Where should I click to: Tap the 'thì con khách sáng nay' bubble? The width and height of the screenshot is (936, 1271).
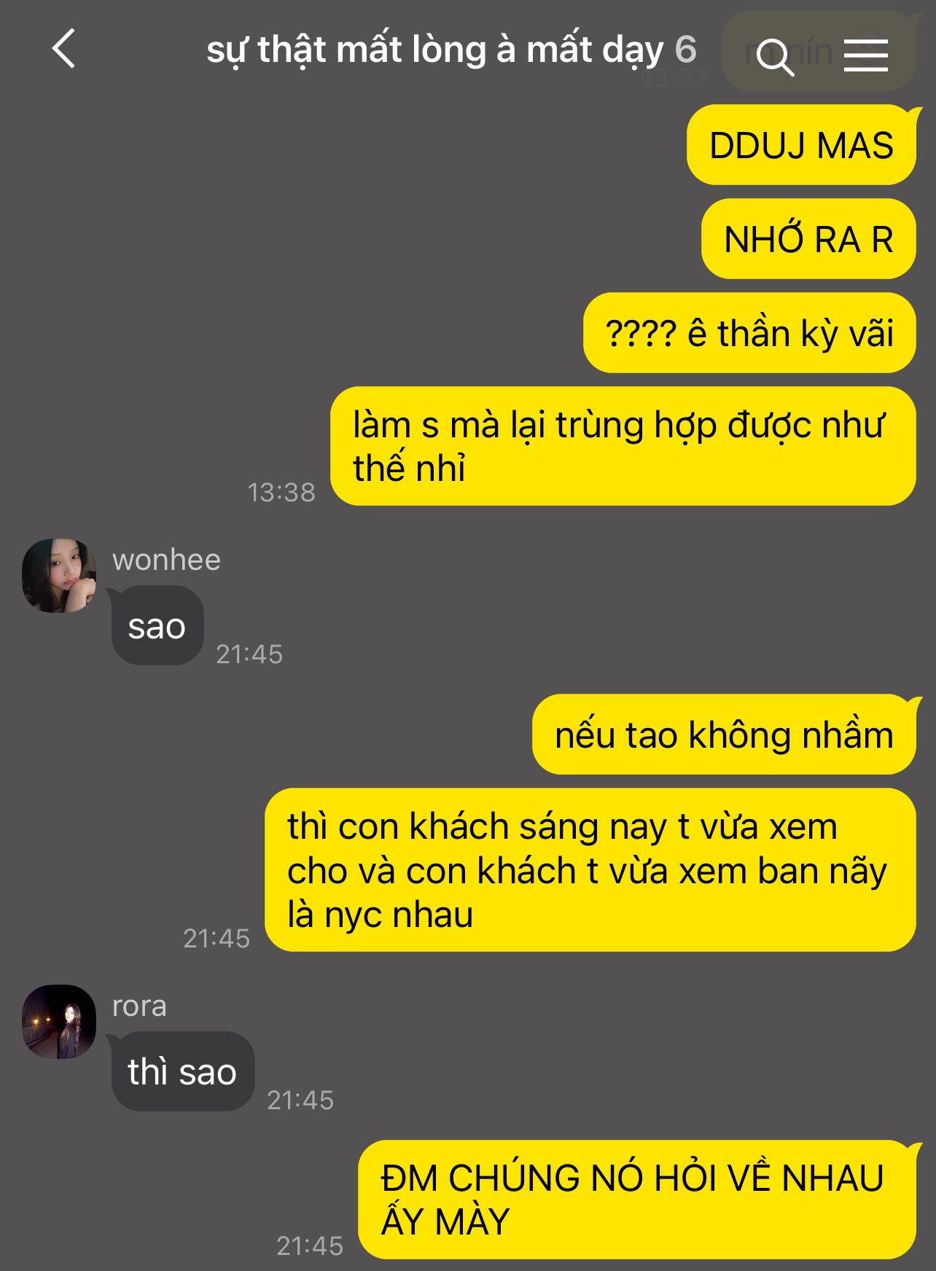(x=590, y=870)
